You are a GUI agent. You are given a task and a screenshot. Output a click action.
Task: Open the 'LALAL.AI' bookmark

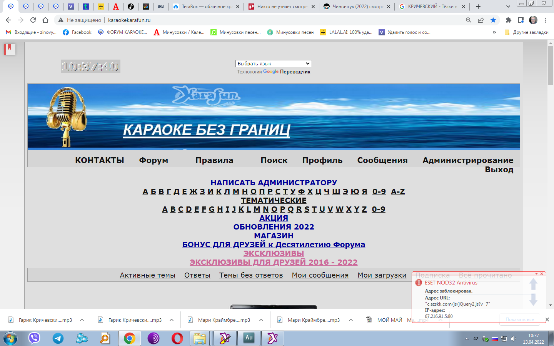(346, 32)
